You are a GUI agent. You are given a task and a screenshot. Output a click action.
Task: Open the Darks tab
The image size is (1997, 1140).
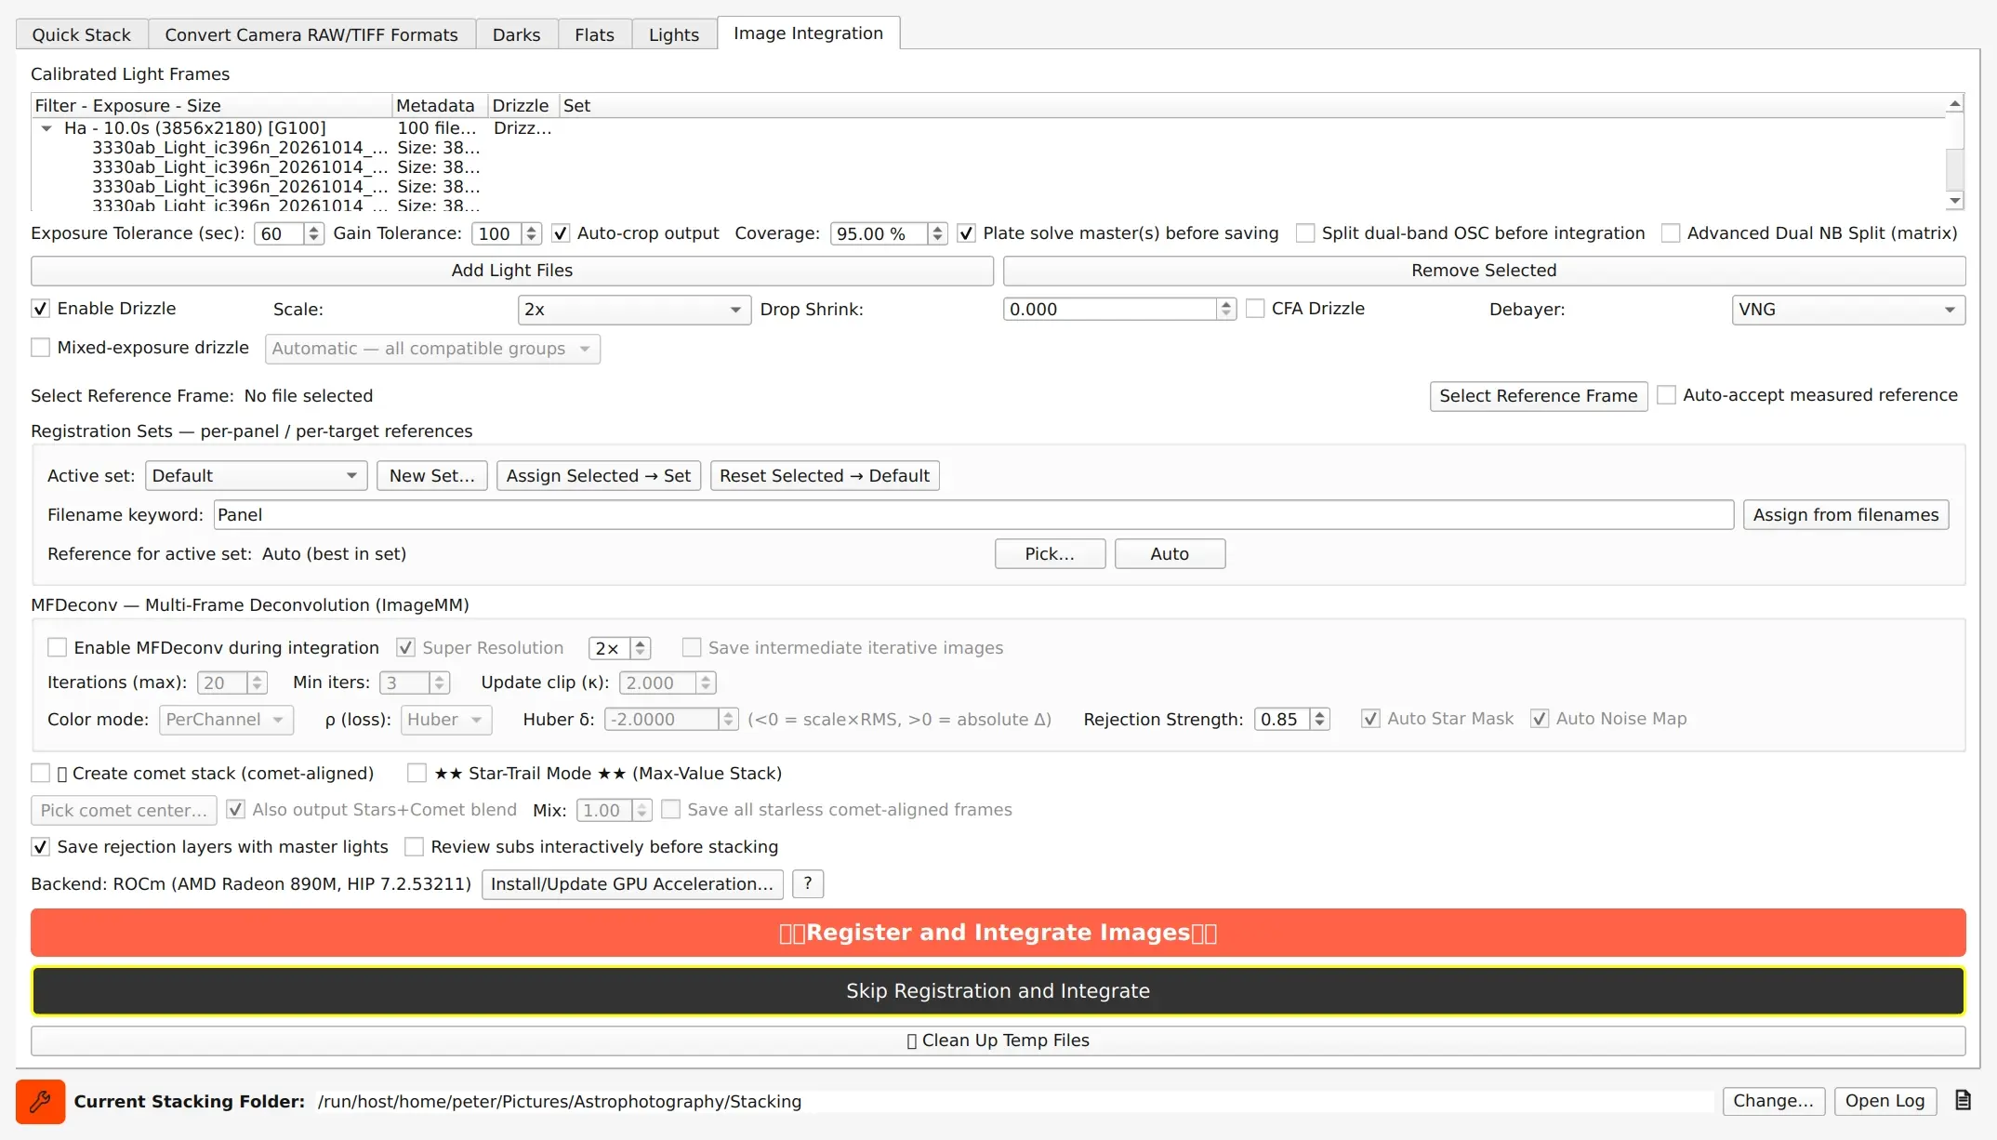coord(516,34)
